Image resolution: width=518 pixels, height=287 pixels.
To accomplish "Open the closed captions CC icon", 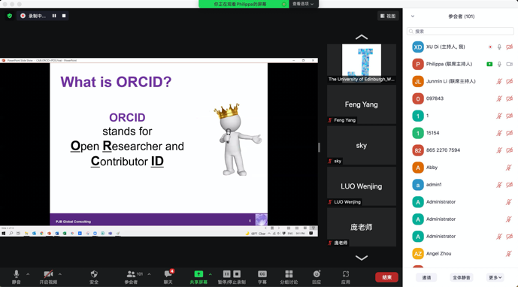I will (262, 273).
